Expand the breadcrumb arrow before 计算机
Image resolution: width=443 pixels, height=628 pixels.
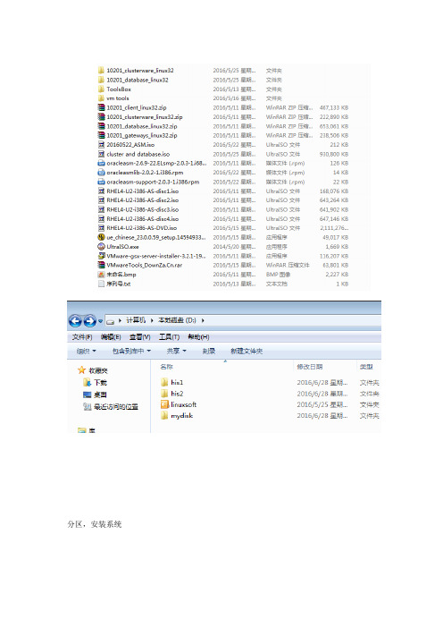[120, 321]
